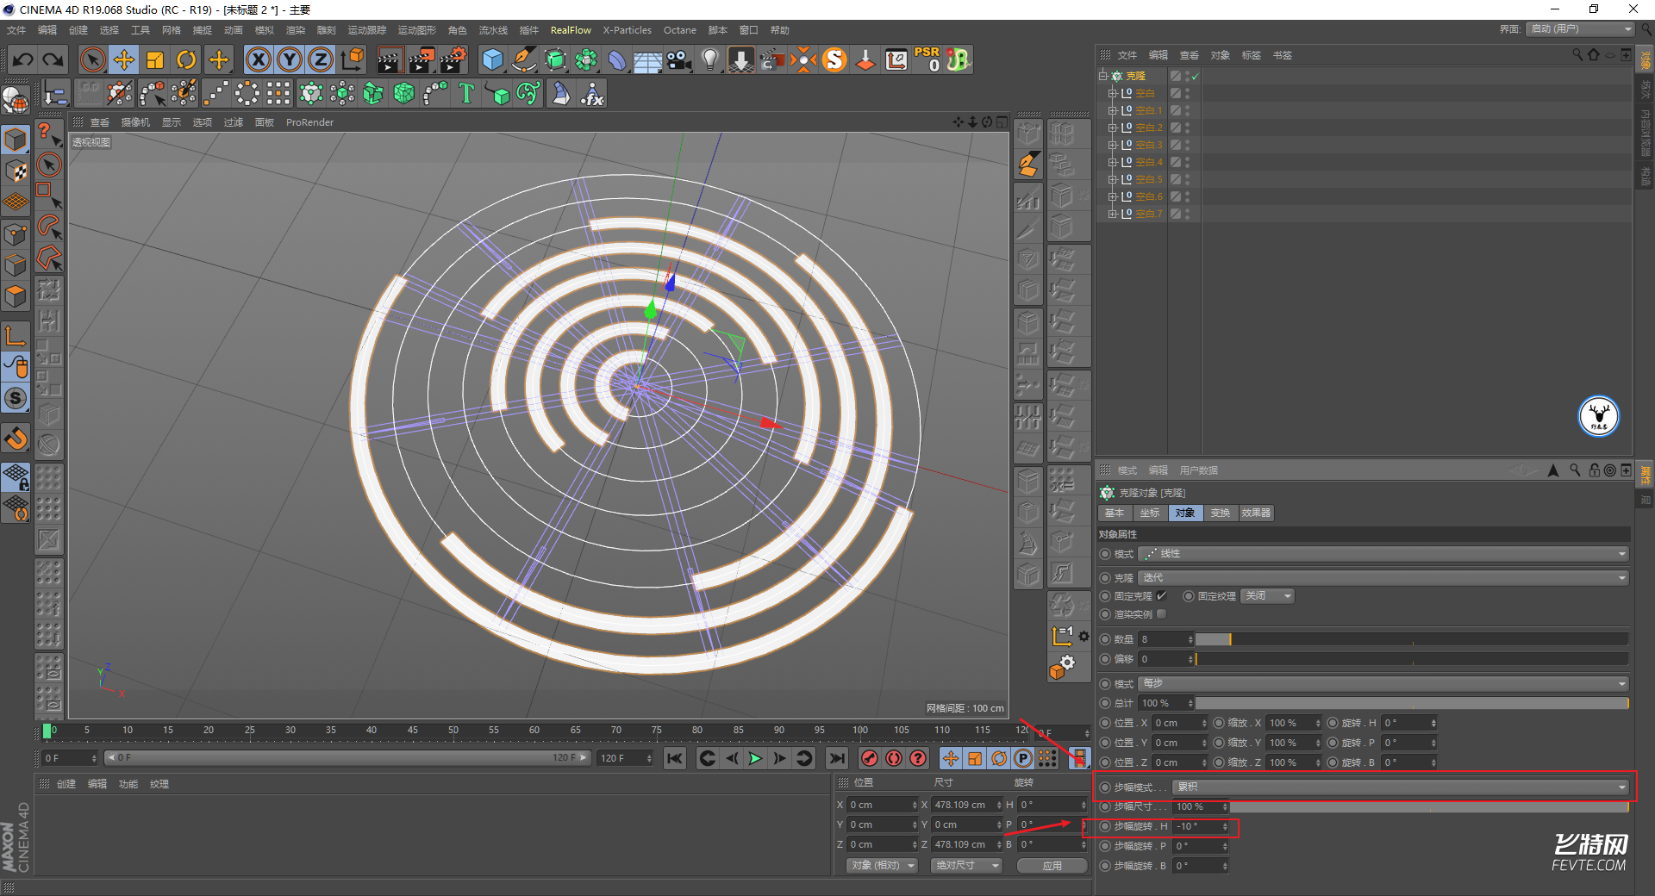
Task: Switch to Make Editable cube mode
Action: pyautogui.click(x=16, y=138)
